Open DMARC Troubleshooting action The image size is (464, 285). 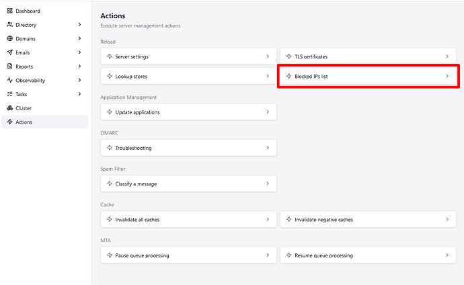coord(188,148)
